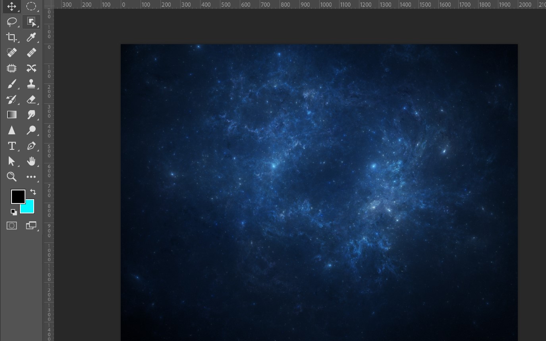This screenshot has width=546, height=341.
Task: Select the Move tool
Action: 12,7
